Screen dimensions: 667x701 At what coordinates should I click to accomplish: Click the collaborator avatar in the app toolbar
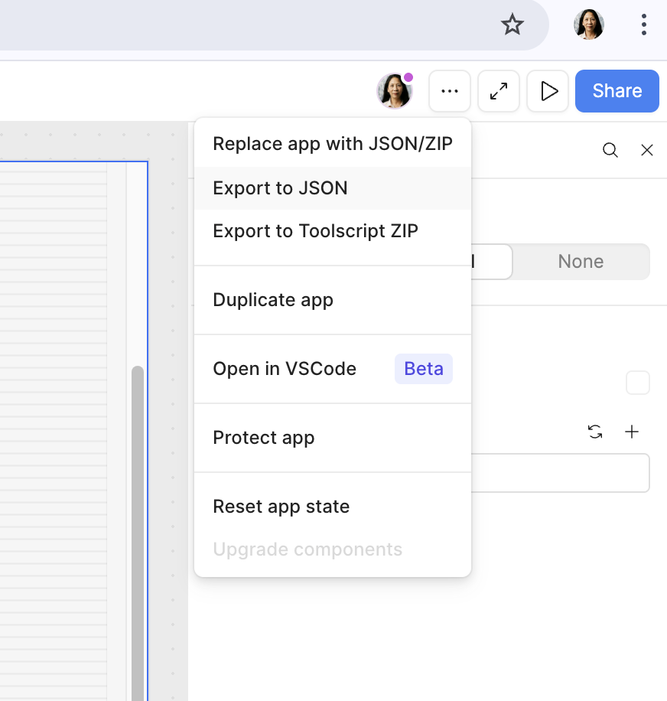(394, 91)
